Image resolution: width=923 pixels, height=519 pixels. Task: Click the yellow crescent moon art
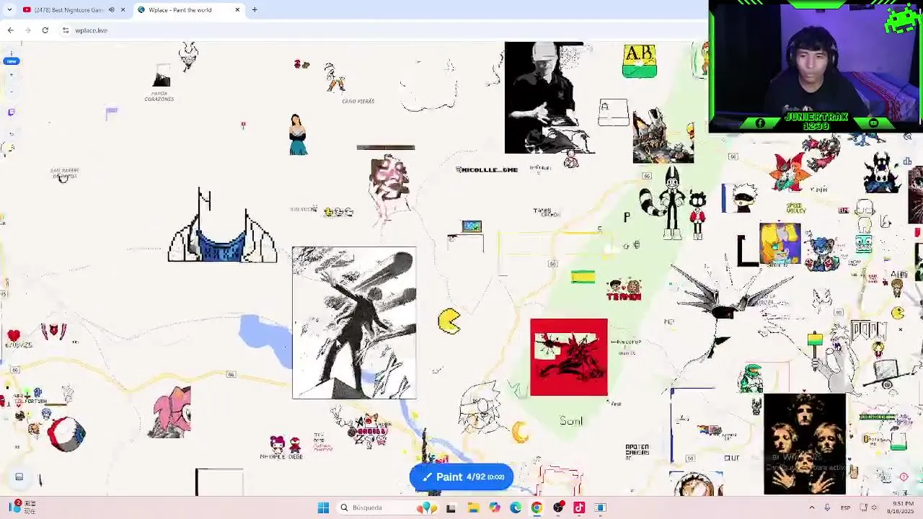(521, 432)
